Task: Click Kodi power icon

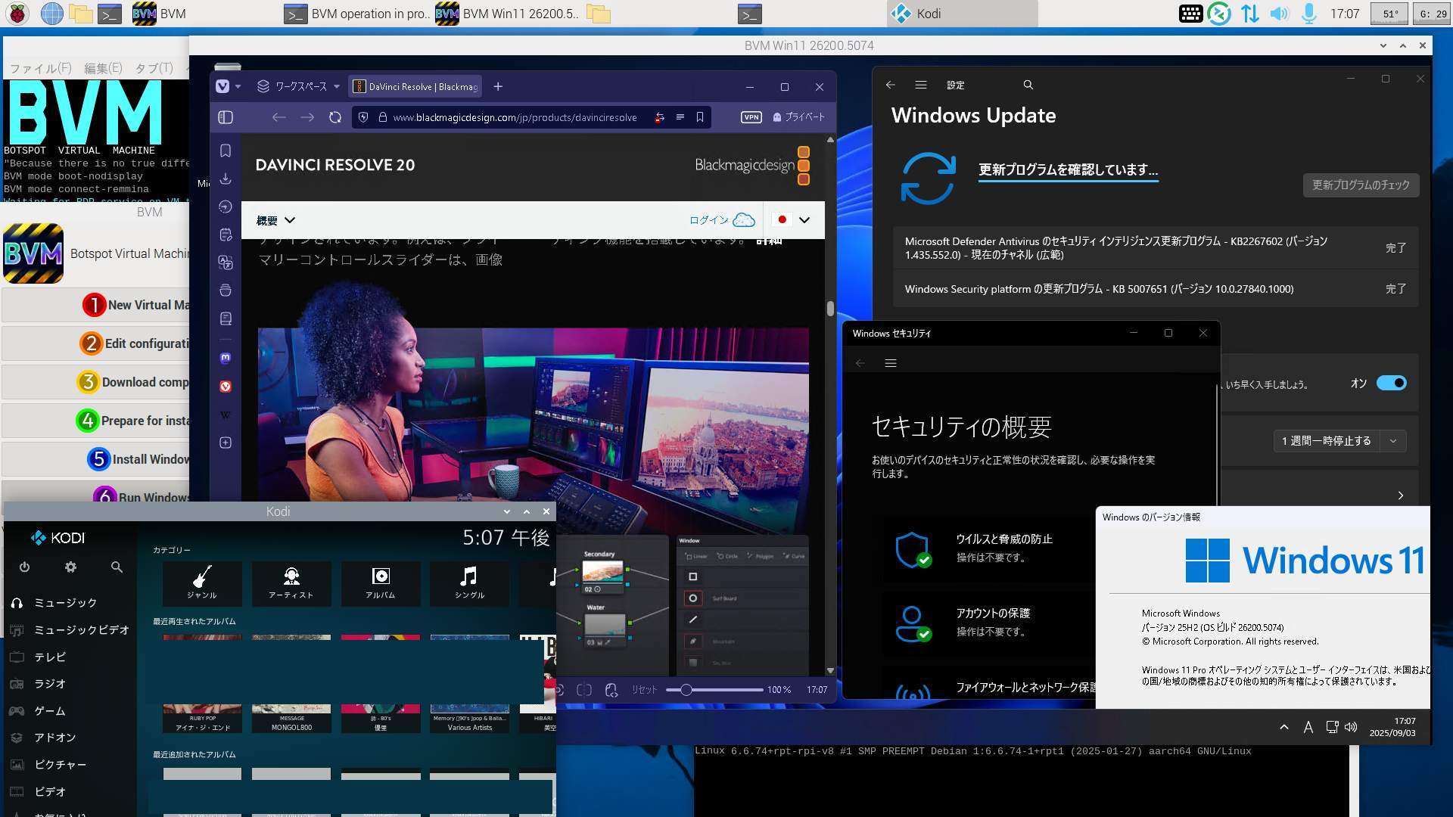Action: 24,567
